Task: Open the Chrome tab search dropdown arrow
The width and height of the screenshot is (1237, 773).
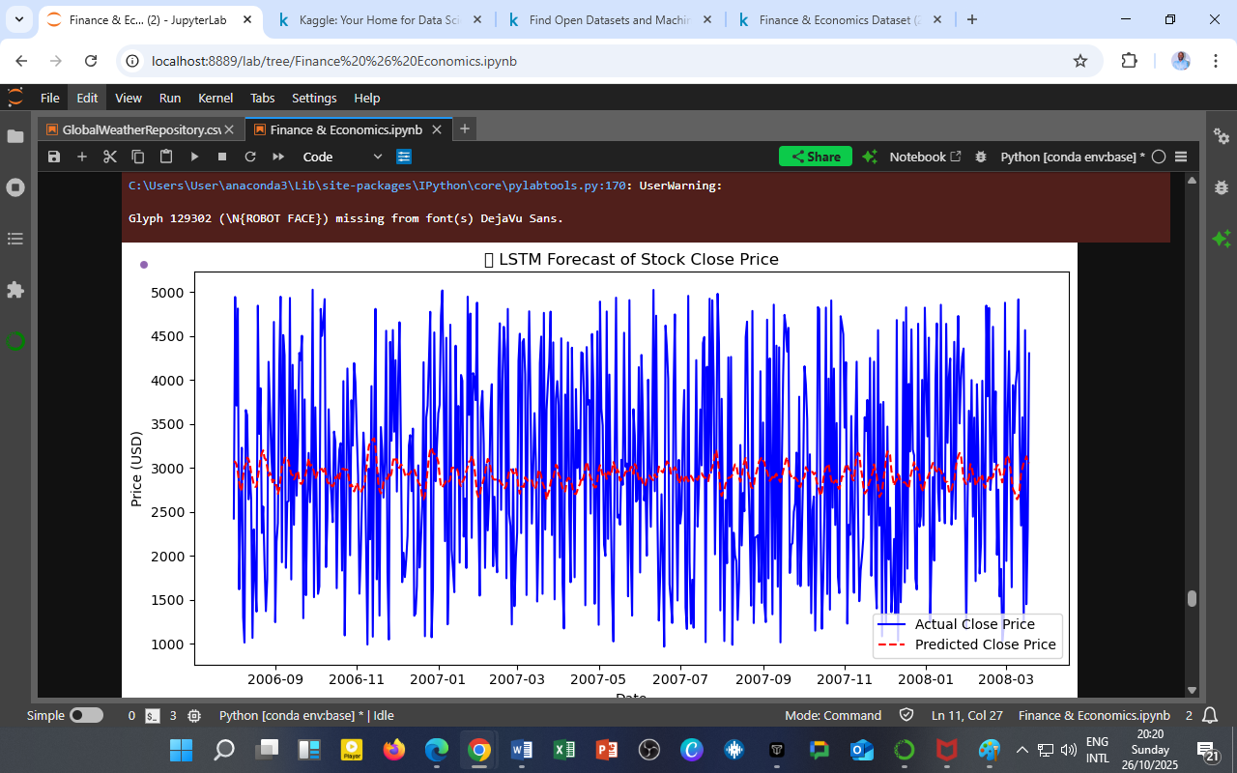Action: pos(18,19)
